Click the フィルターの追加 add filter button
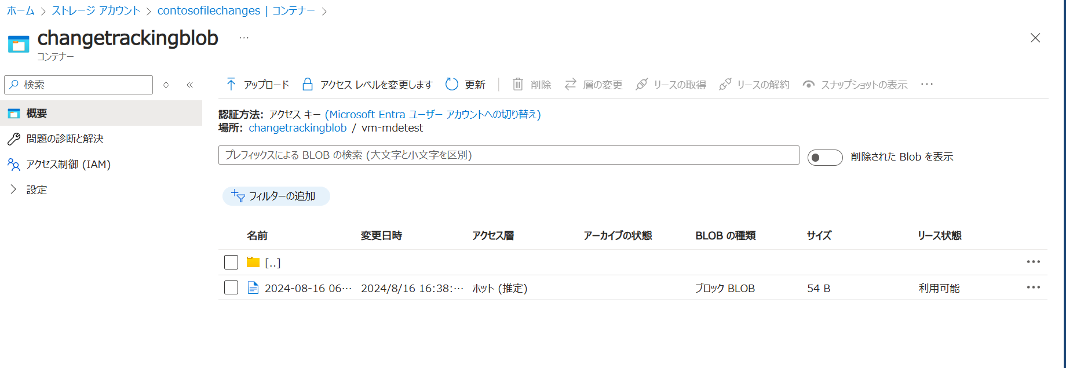 pyautogui.click(x=276, y=196)
